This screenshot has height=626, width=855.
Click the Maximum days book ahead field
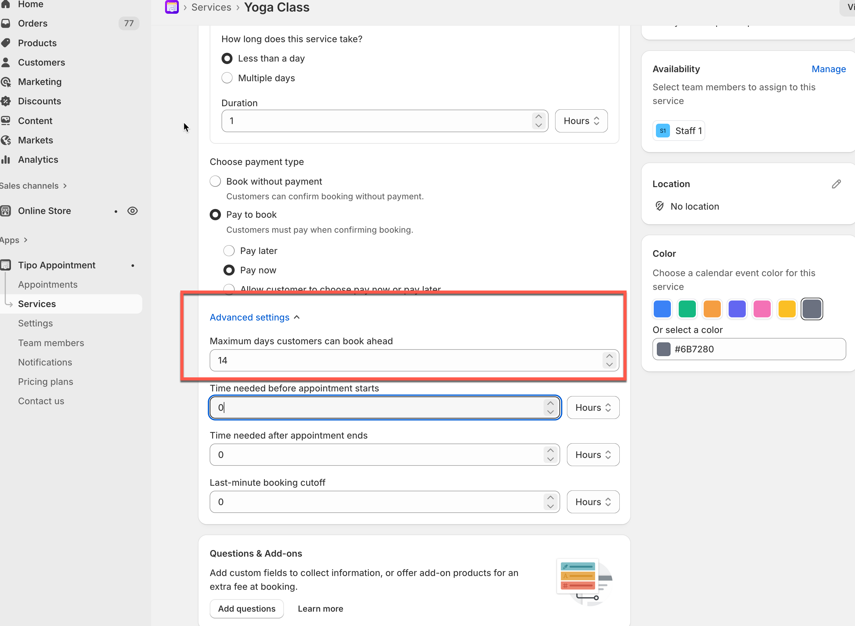point(405,360)
